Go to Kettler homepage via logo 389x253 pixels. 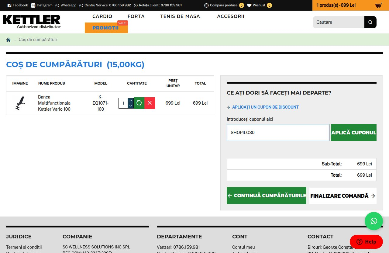[x=32, y=22]
